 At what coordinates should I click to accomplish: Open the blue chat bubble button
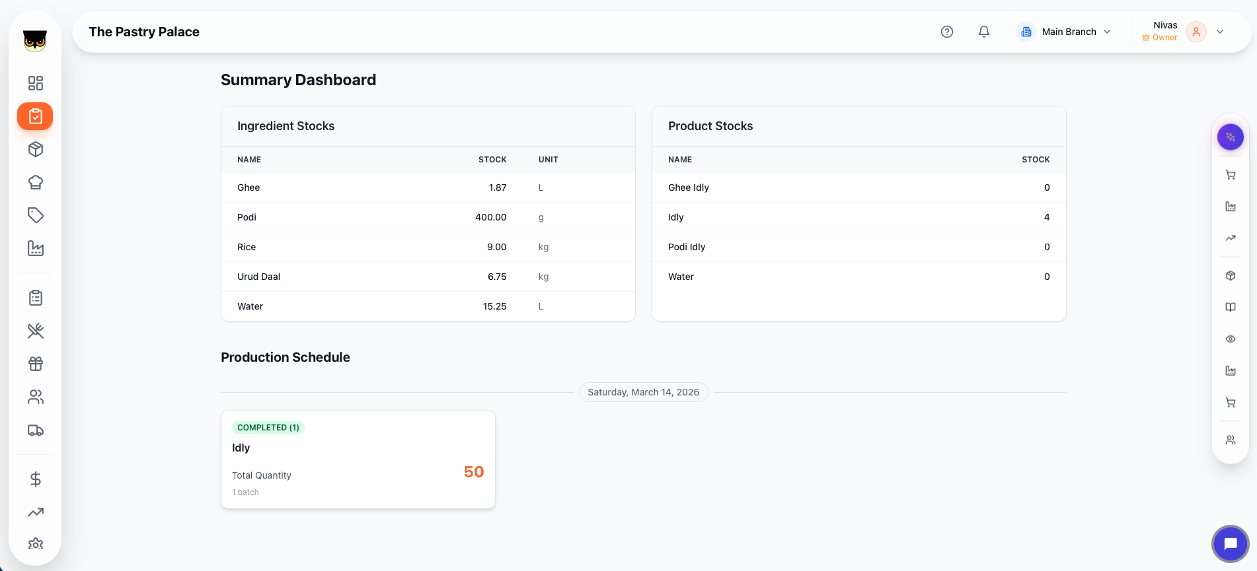click(1230, 544)
